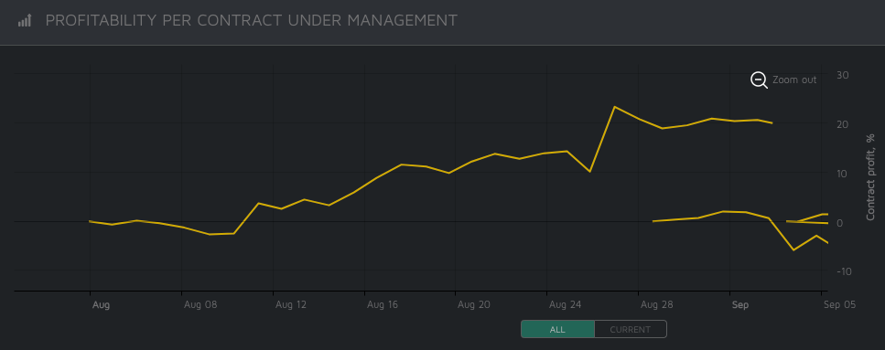Click the Sep 05 axis label
Viewport: 885px width, 350px height.
[x=840, y=305]
